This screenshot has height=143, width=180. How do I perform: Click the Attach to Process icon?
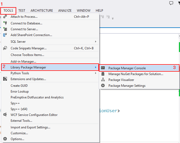click(5, 17)
